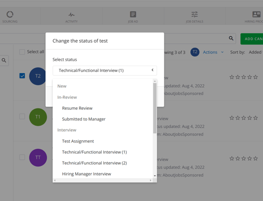Click the green Add Candidate button
The height and width of the screenshot is (201, 263).
(252, 39)
